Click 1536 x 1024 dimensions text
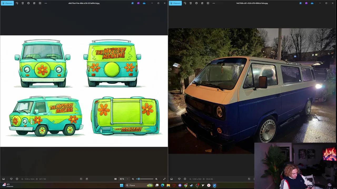The height and width of the screenshot is (189, 337). pos(29,179)
